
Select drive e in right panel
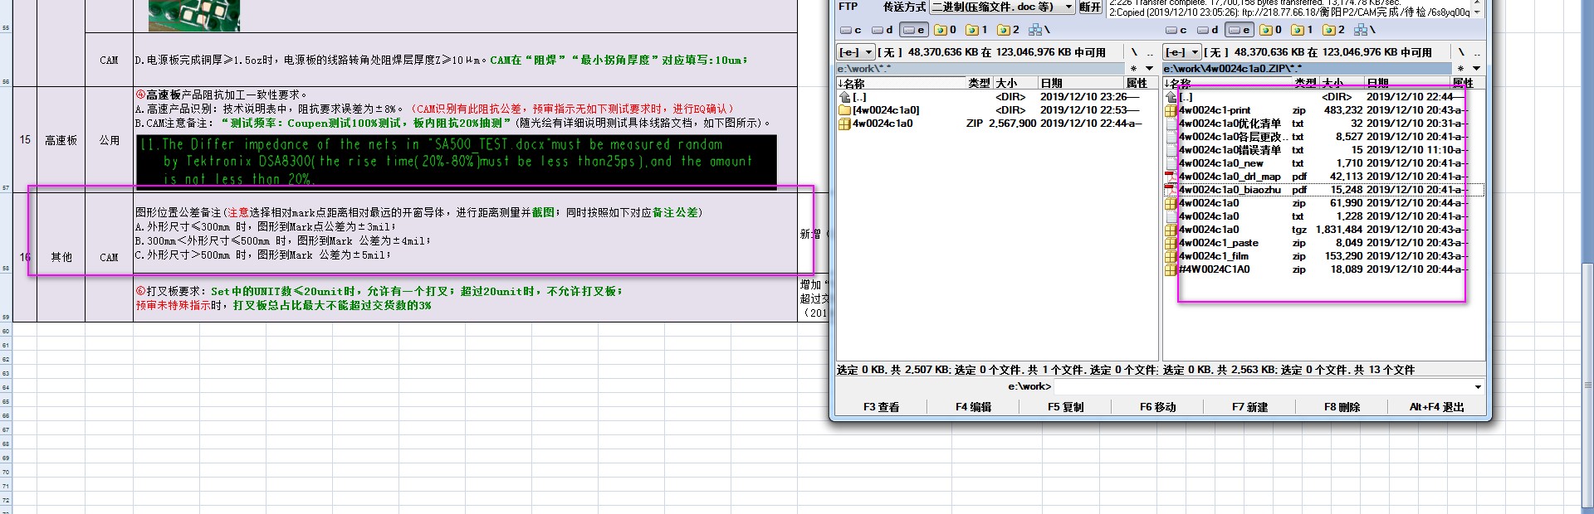pos(1240,30)
